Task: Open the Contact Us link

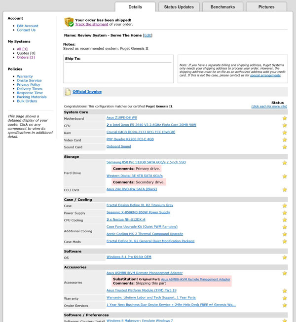Action: click(x=26, y=30)
